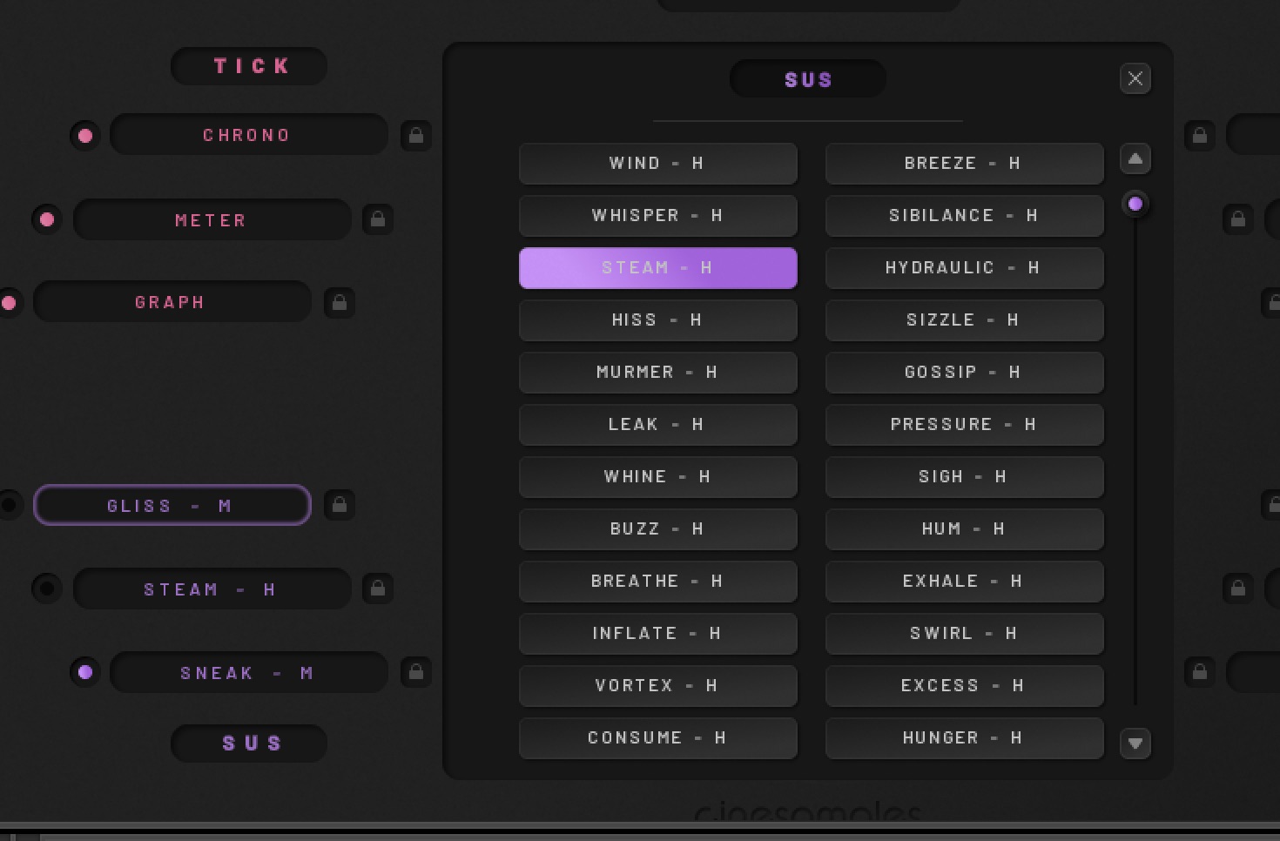Enable the purple dot beside SNEAK - M
The width and height of the screenshot is (1280, 841).
(x=85, y=672)
